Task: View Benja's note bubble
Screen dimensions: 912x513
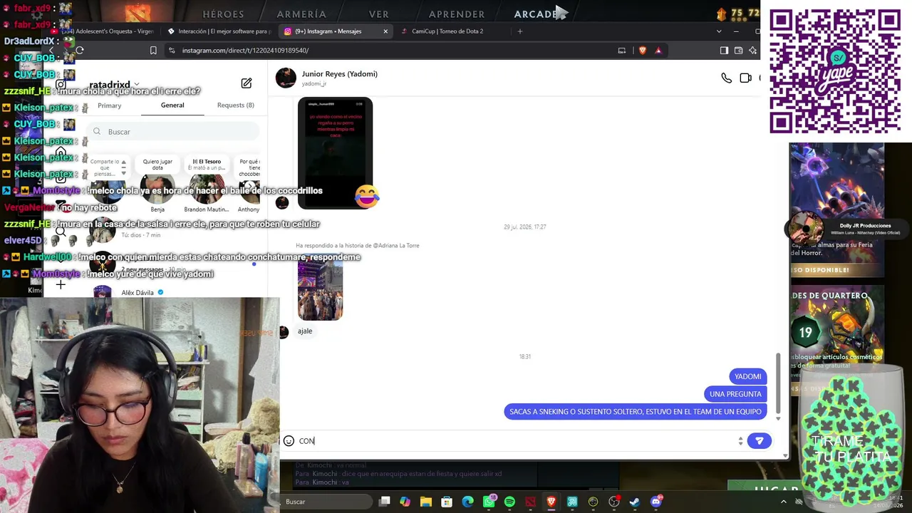Action: pos(157,165)
